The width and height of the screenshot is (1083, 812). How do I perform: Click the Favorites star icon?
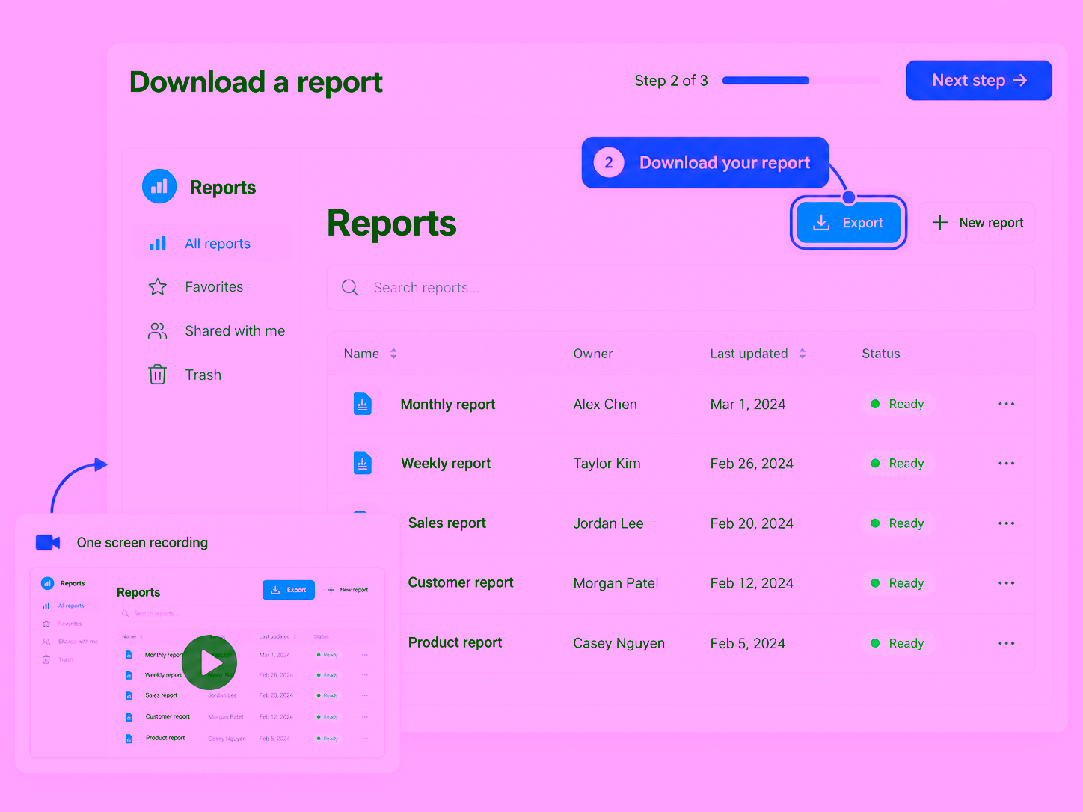click(158, 287)
